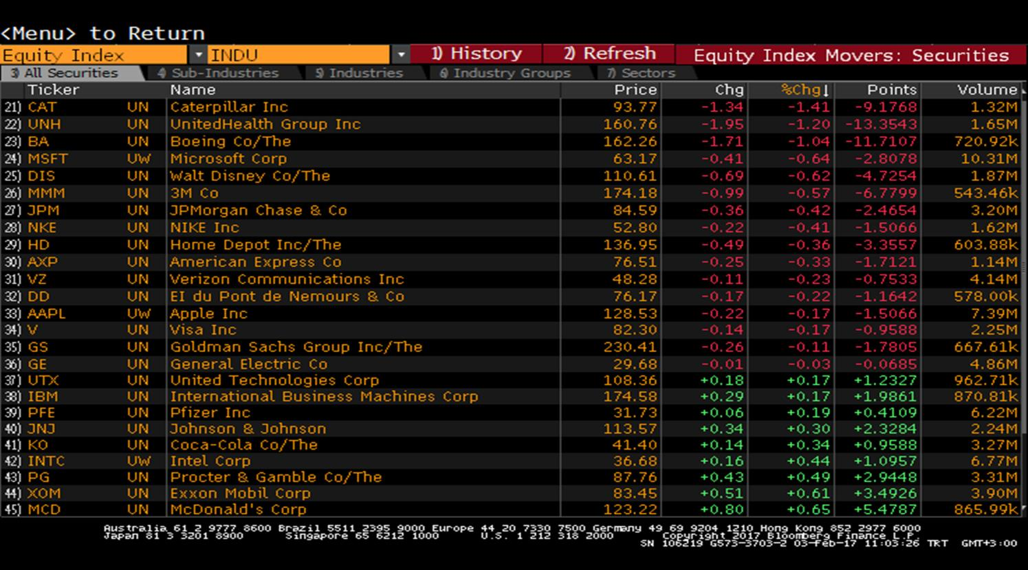
Task: Select the AXP ticker
Action: pos(43,262)
